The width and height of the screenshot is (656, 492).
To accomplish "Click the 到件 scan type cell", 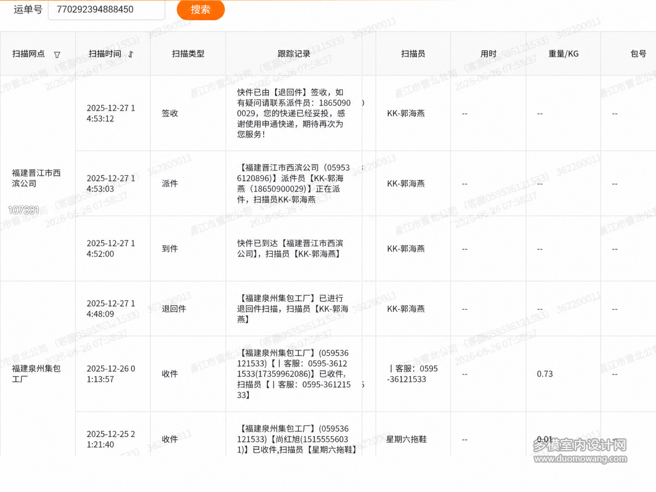I will [170, 249].
